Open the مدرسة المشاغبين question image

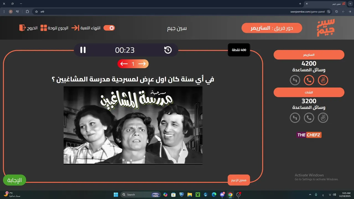(133, 125)
